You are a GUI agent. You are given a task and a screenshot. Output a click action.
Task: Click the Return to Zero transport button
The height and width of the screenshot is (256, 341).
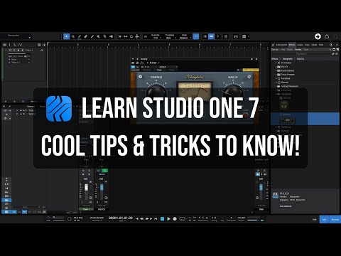click(156, 219)
